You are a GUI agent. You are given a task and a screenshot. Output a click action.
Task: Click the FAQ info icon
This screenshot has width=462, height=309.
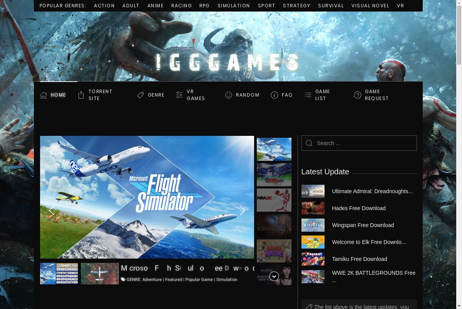pos(275,95)
